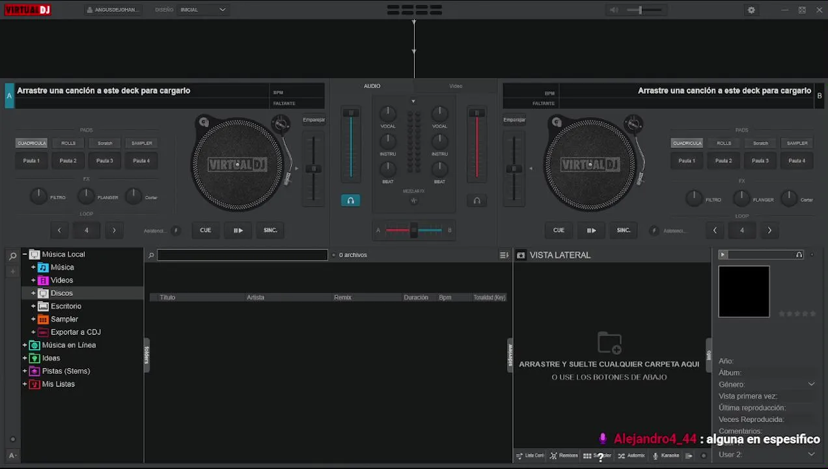Open Karaoke in side view bar
Screen dimensions: 828x469
coord(666,456)
